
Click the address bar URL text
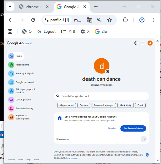pos(78,20)
